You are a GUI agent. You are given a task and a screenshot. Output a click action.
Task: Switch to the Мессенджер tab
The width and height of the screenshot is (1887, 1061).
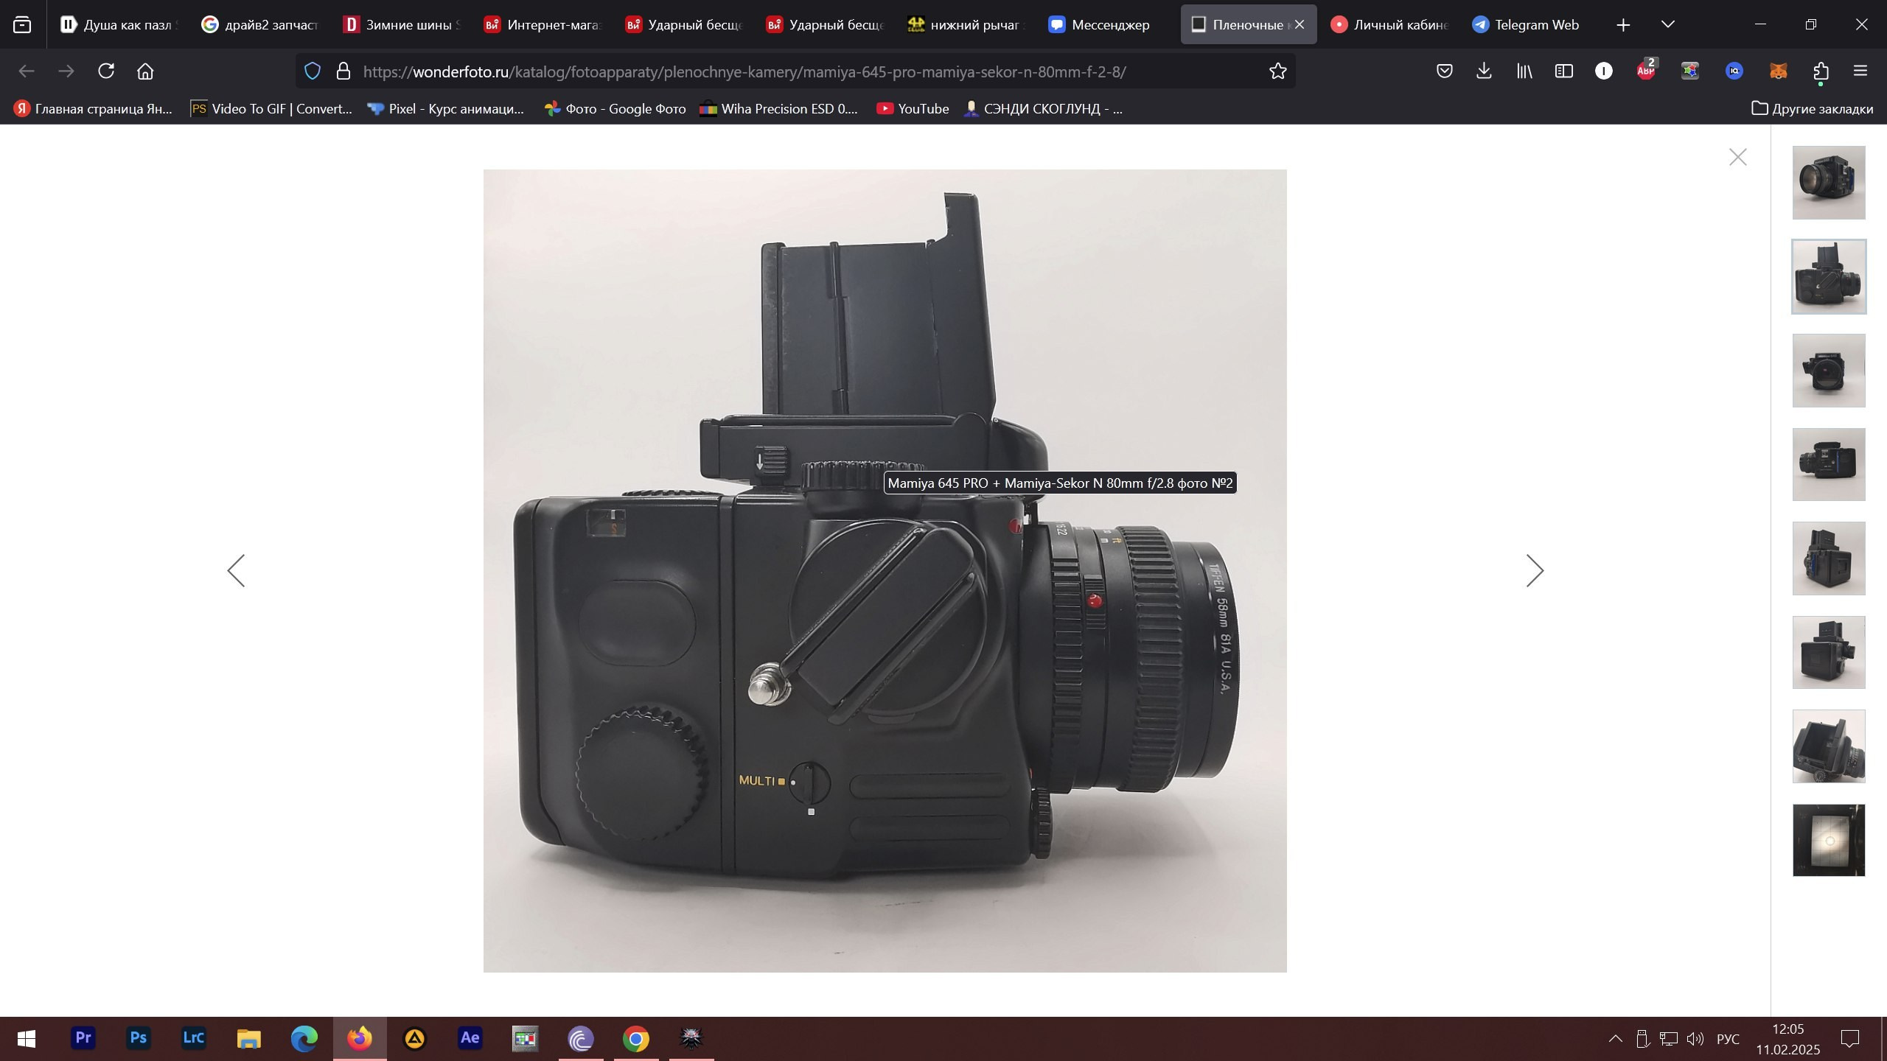coord(1098,24)
